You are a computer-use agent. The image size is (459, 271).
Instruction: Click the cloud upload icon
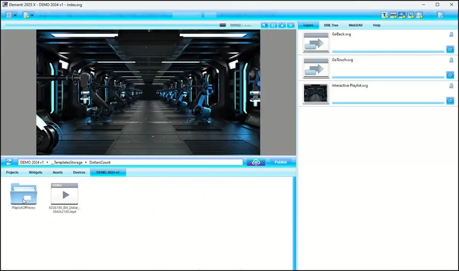coord(256,162)
